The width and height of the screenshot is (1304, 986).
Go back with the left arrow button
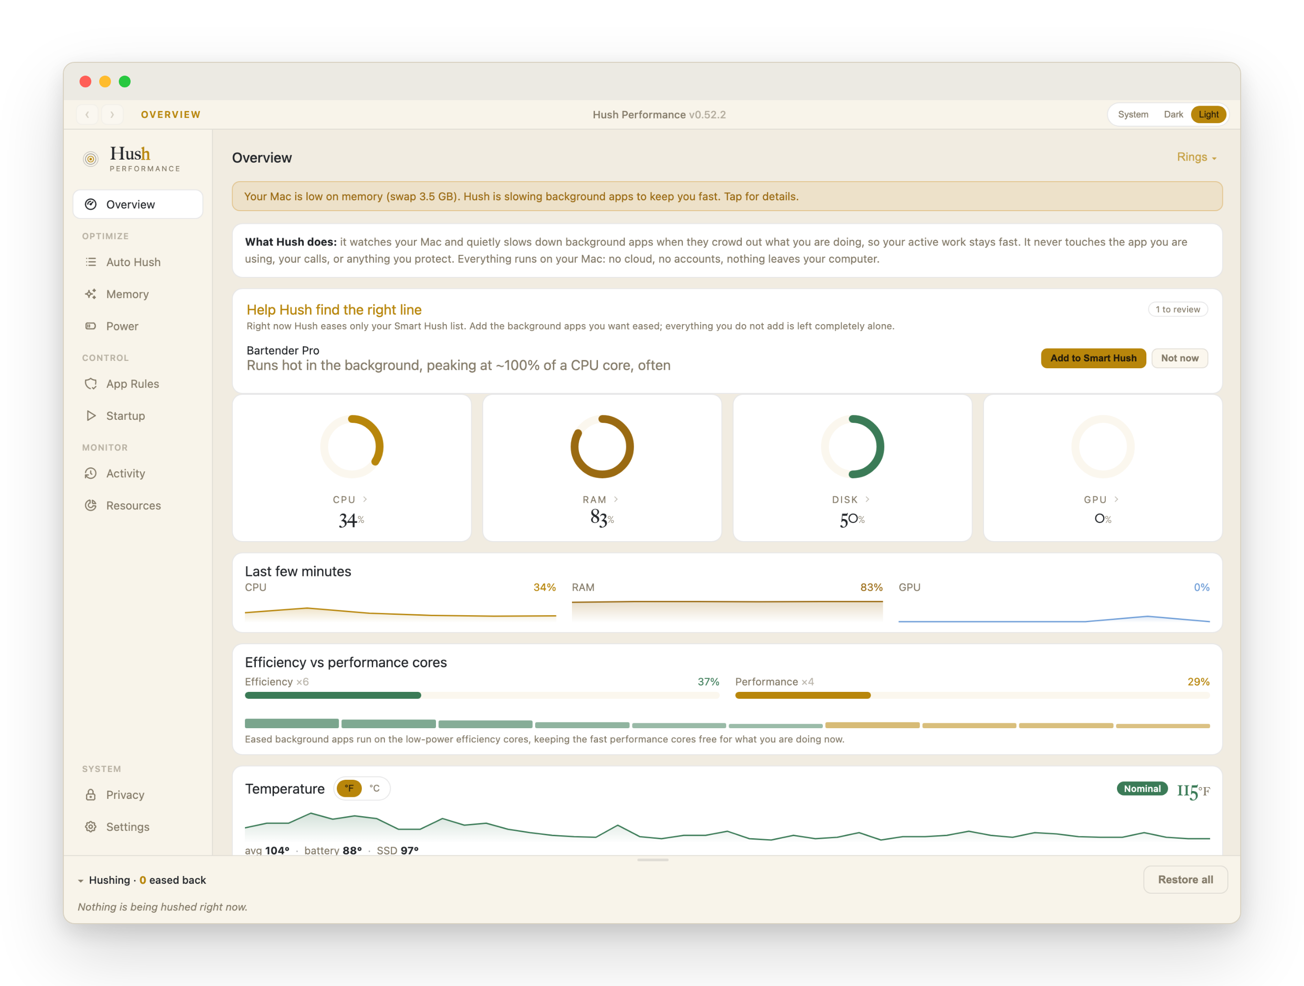click(87, 114)
